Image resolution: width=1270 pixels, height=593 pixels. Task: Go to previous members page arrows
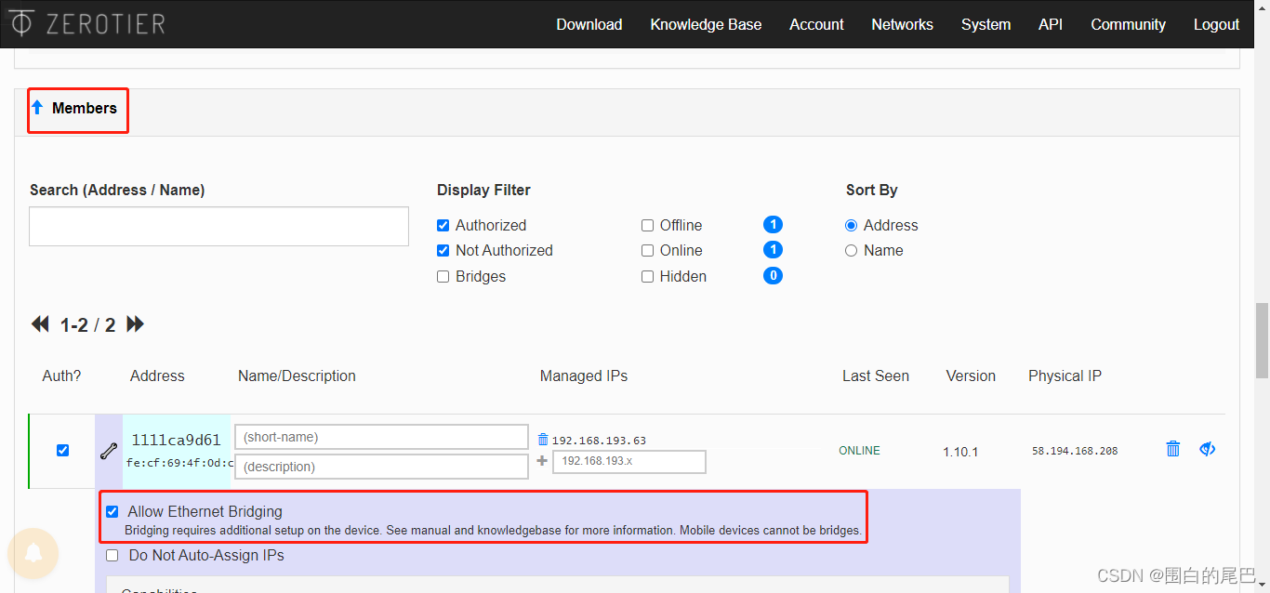(x=40, y=324)
